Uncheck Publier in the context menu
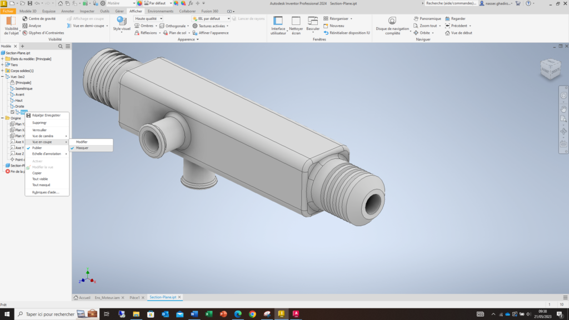This screenshot has width=569, height=320. [37, 148]
